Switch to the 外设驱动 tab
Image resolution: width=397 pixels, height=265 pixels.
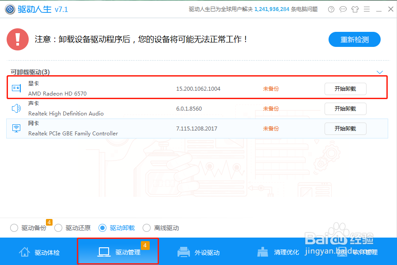coord(199,252)
